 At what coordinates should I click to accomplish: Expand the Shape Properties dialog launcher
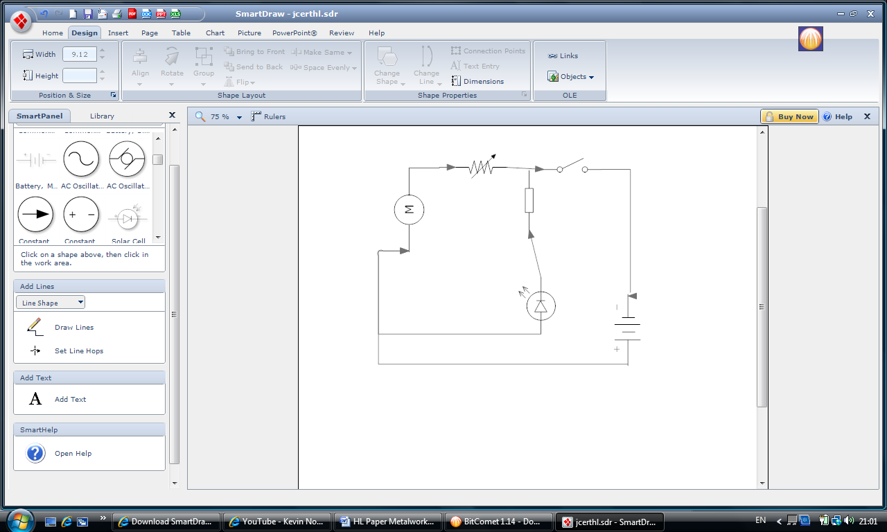[525, 95]
